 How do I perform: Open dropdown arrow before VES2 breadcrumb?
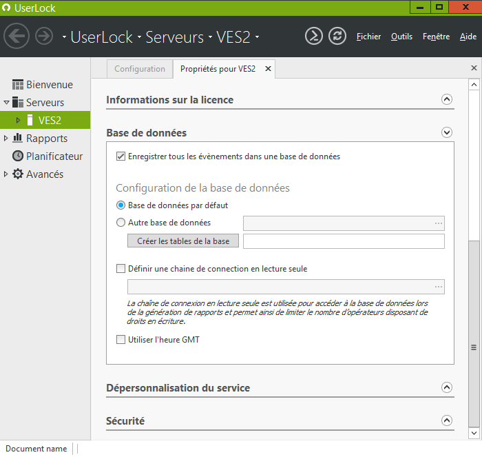point(210,37)
